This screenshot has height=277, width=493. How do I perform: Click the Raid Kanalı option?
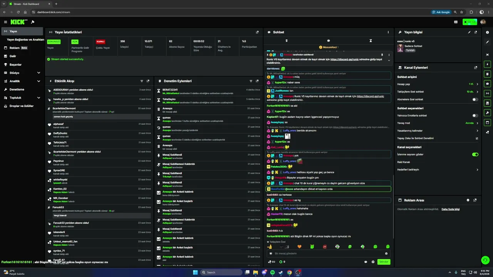pyautogui.click(x=403, y=162)
